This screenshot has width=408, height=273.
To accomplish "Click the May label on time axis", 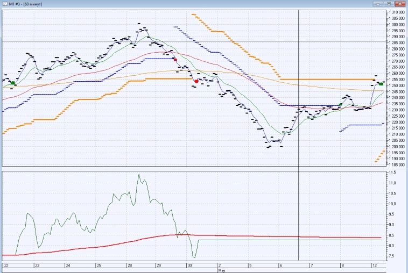I will click(221, 270).
